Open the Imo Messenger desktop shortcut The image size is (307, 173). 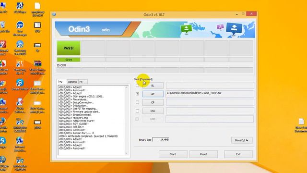pyautogui.click(x=20, y=28)
